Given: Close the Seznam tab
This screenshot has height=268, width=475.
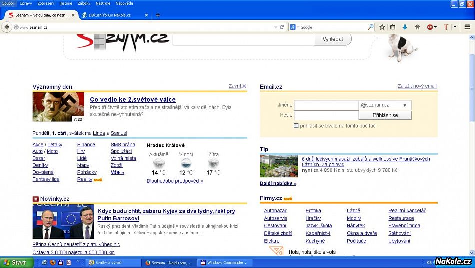Looking at the screenshot, I should (73, 15).
